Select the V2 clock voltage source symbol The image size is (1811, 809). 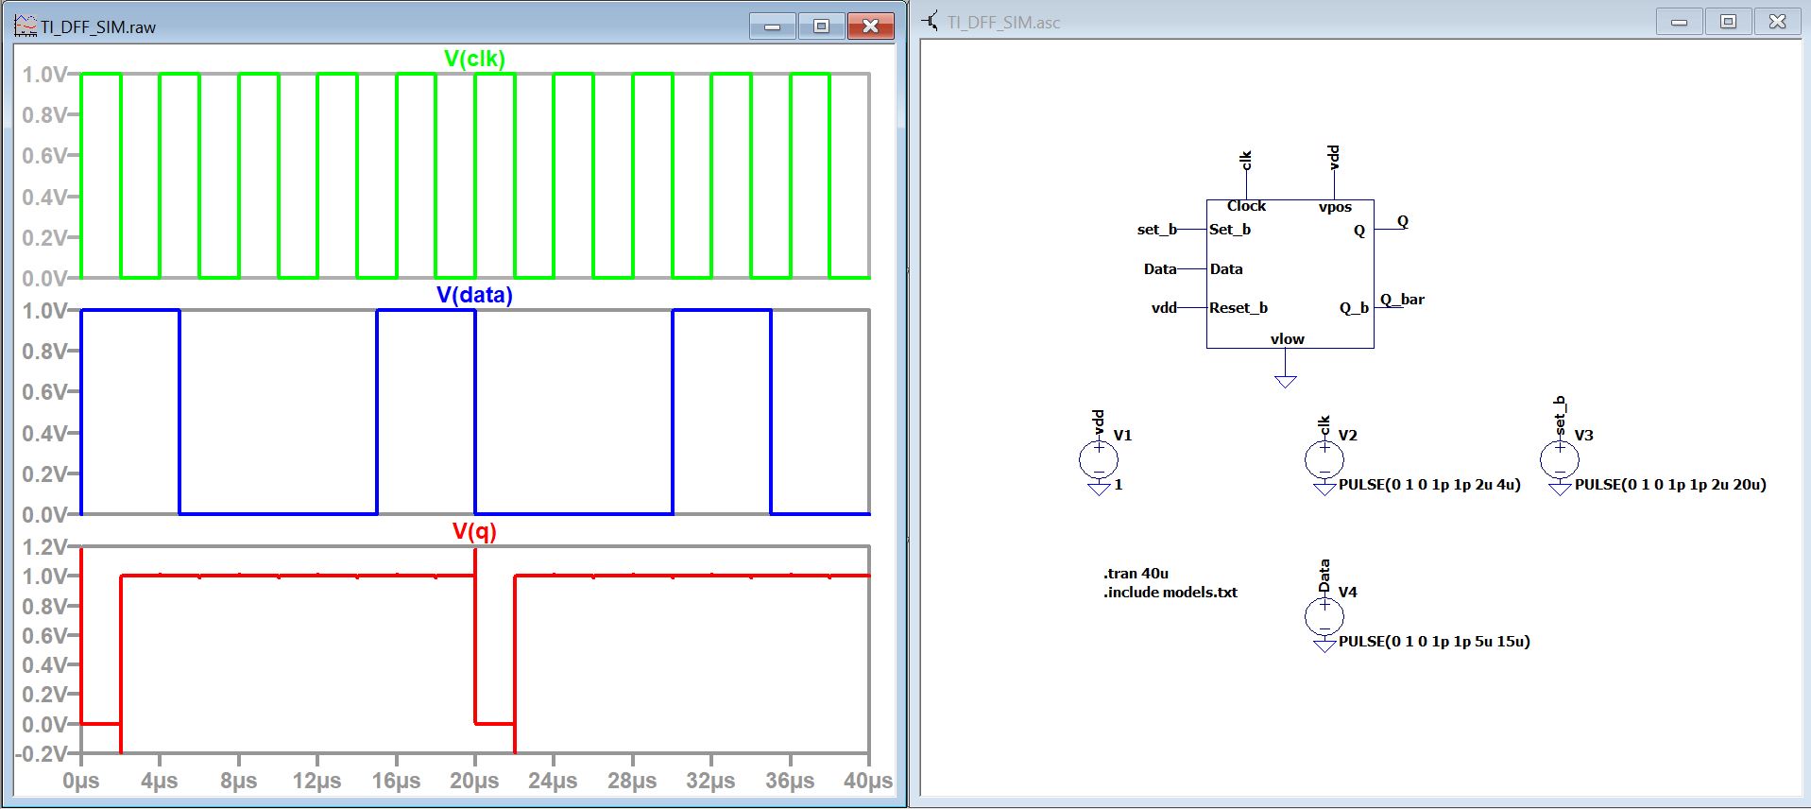1324,460
